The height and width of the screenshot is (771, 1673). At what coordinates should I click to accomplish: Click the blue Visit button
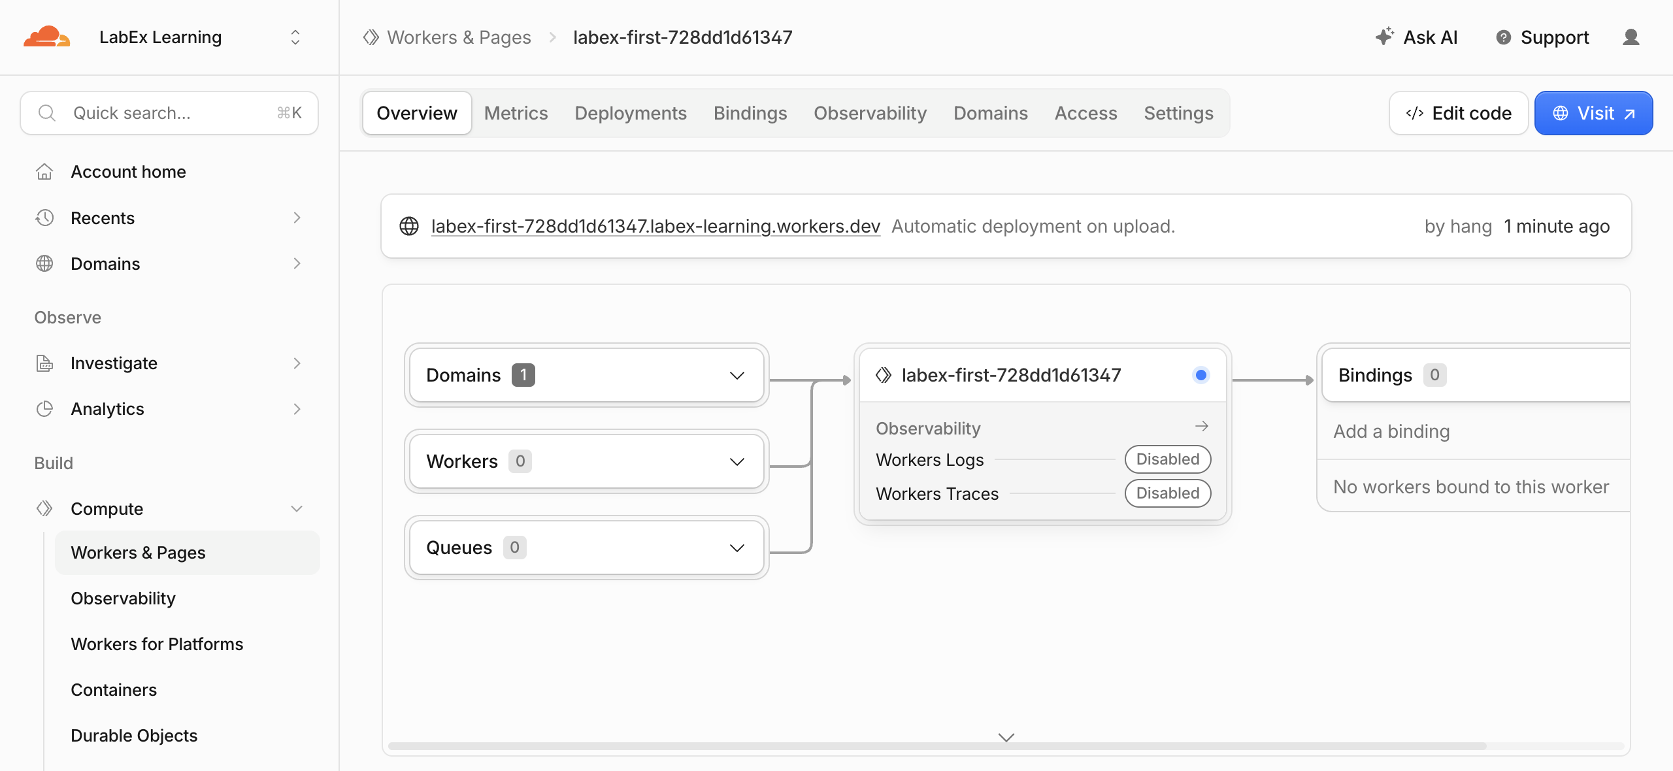click(1593, 113)
